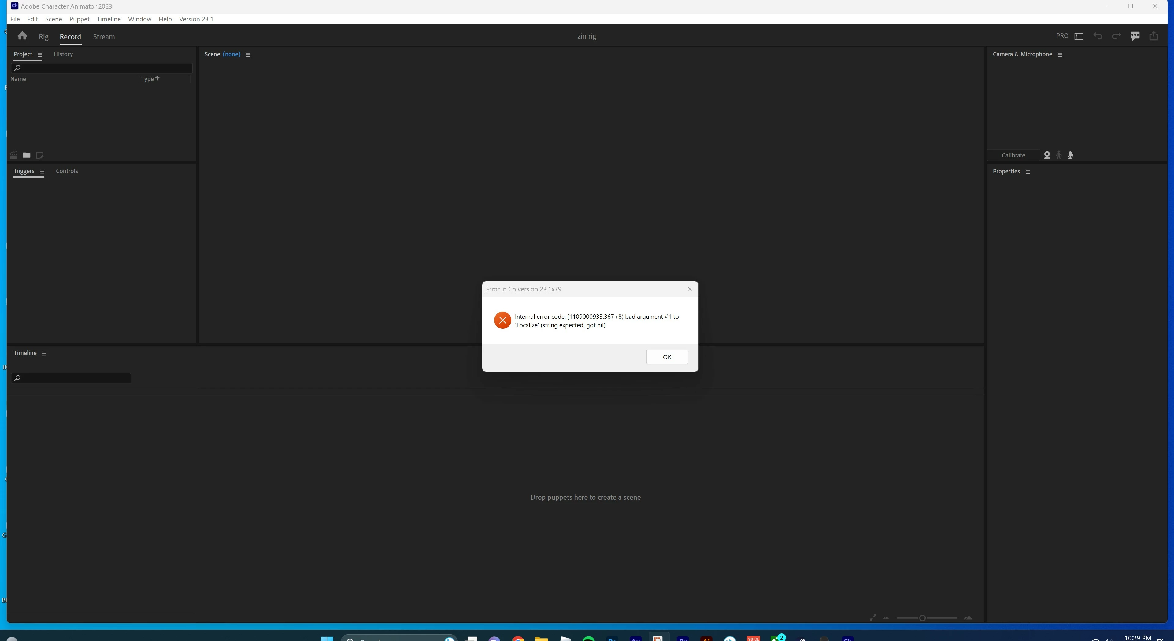
Task: Toggle camera input face tracking
Action: (1047, 155)
